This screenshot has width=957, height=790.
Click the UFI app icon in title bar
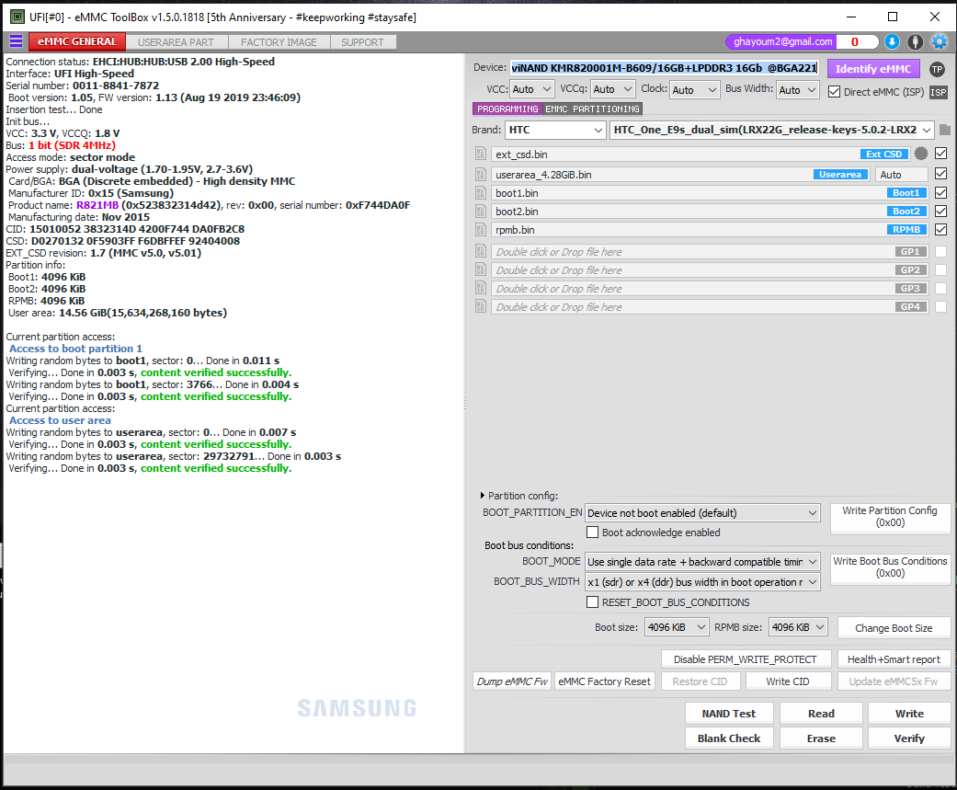(17, 17)
